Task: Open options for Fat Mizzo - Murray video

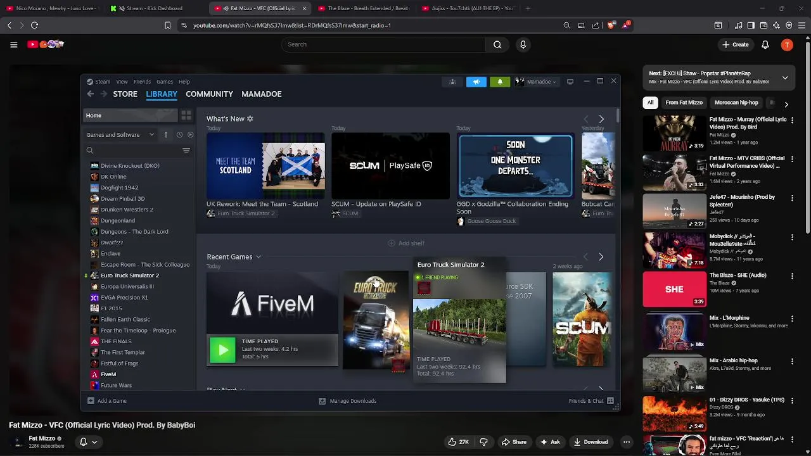Action: pos(792,120)
